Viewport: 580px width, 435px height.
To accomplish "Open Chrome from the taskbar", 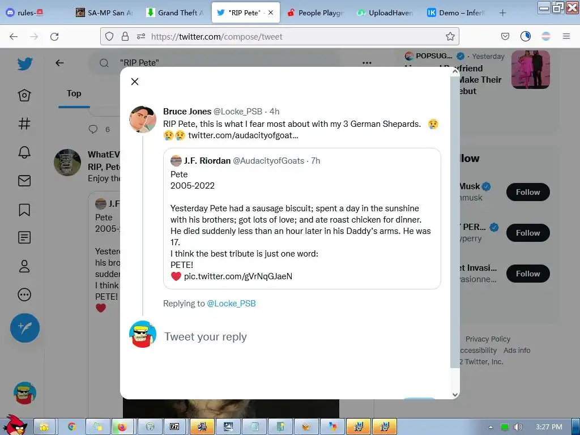I will pos(72,427).
